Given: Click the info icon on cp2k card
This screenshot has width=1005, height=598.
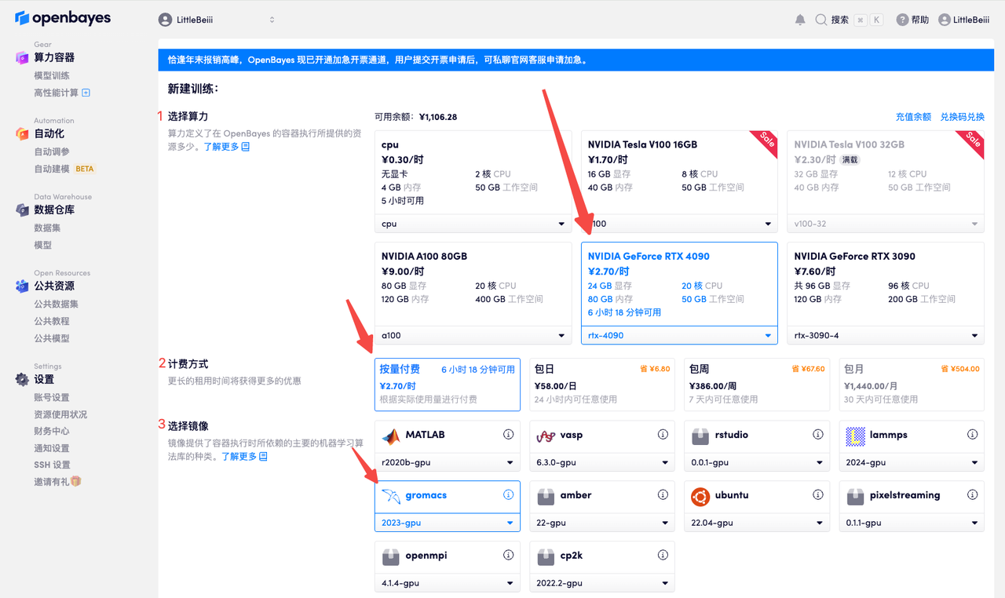Looking at the screenshot, I should click(x=663, y=556).
